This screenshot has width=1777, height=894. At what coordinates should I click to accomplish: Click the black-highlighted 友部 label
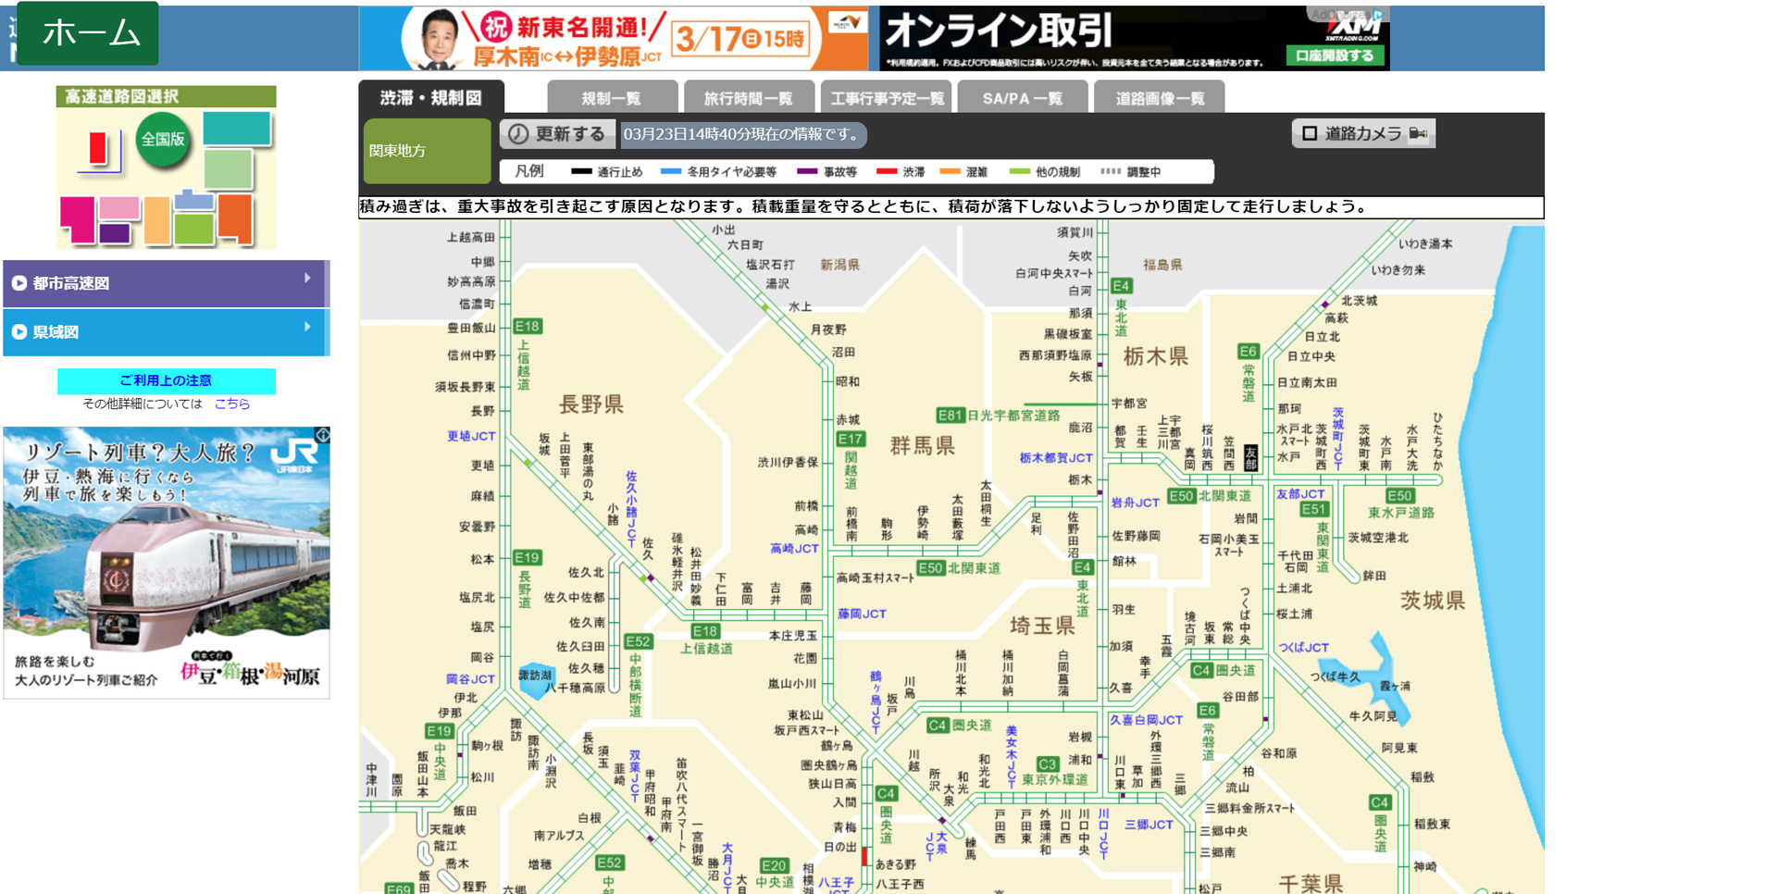point(1250,457)
